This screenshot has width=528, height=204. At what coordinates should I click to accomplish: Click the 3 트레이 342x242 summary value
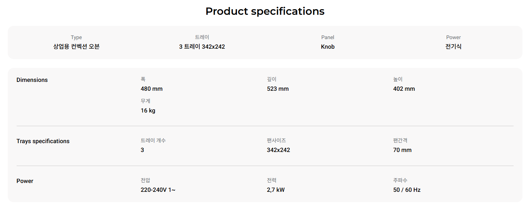[202, 47]
